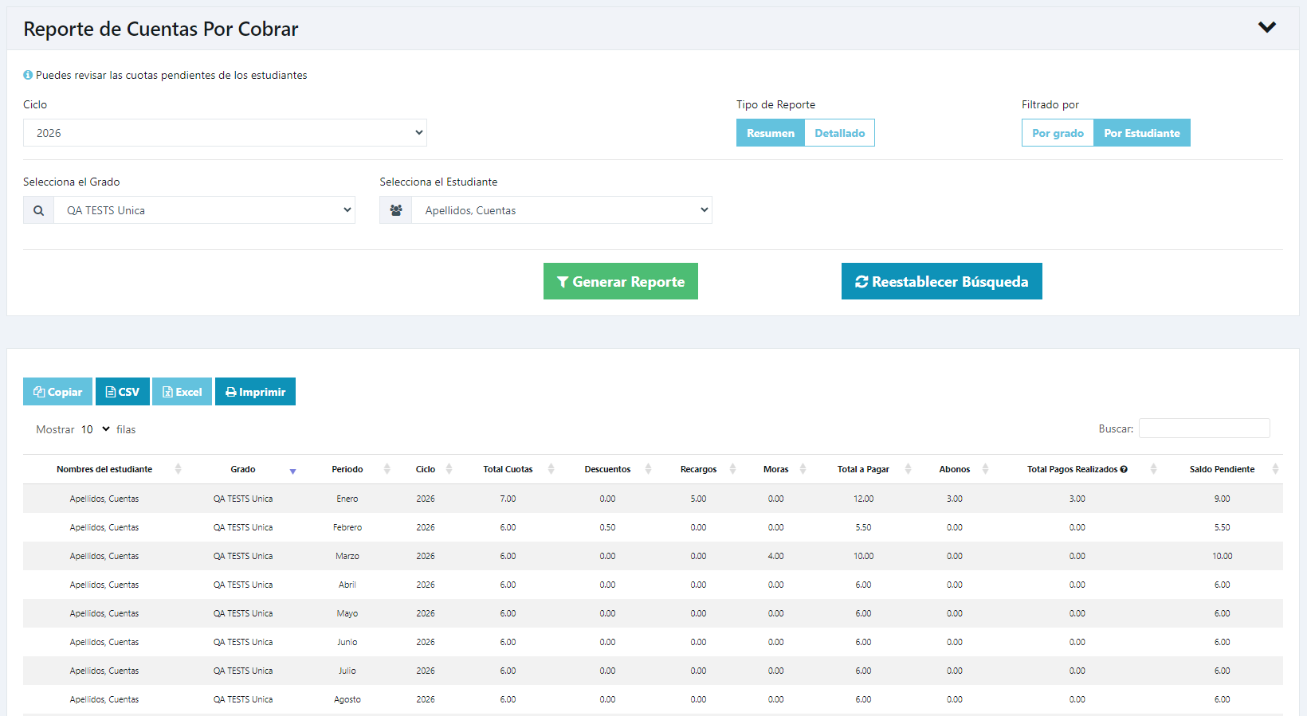Click the info icon beside pending quotas text

pos(28,75)
